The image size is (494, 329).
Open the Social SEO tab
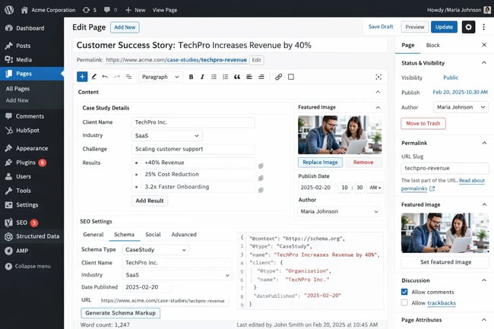click(153, 235)
